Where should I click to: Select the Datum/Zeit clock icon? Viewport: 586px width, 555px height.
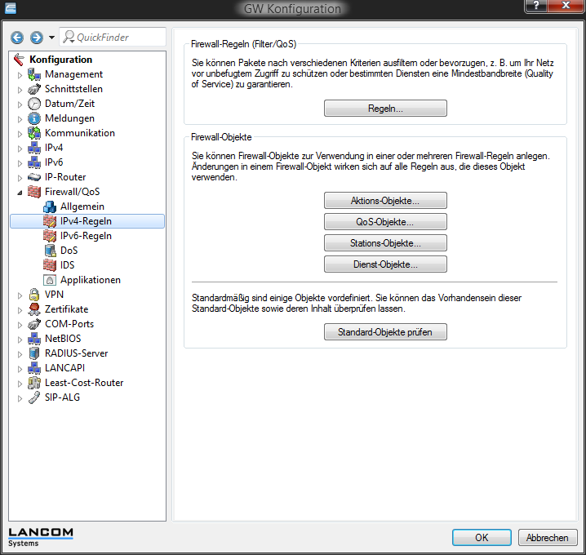click(x=34, y=104)
